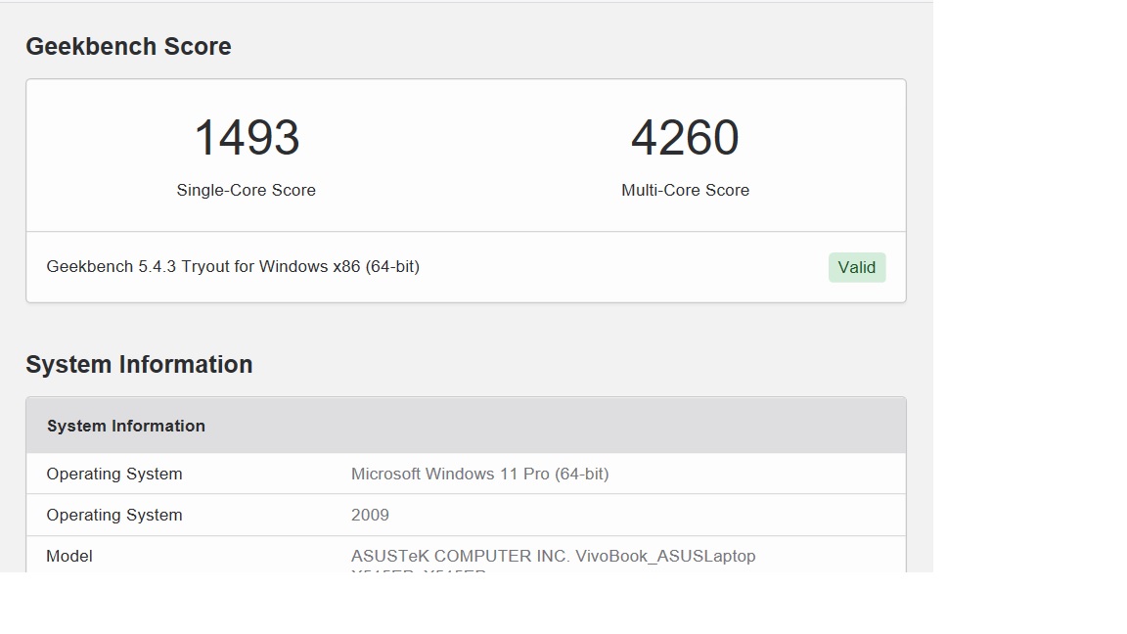Click the Model row label
Screen dimensions: 1127x634
pyautogui.click(x=69, y=556)
